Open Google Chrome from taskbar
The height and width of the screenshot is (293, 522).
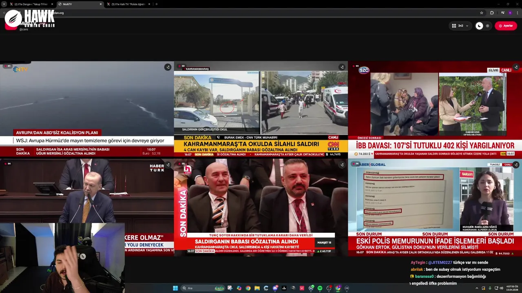248,288
